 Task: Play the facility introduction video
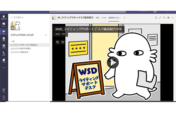(113, 63)
